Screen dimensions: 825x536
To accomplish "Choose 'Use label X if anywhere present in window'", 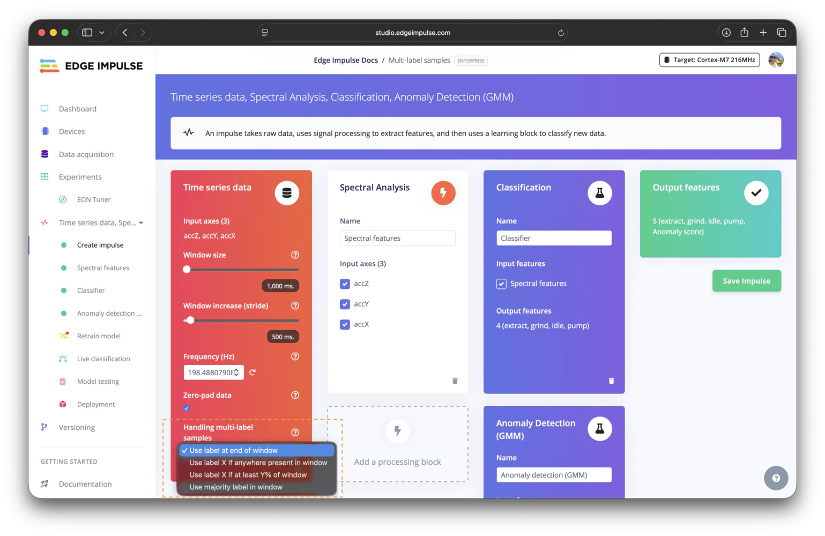I will [257, 463].
